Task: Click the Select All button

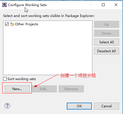Action: [x=107, y=42]
